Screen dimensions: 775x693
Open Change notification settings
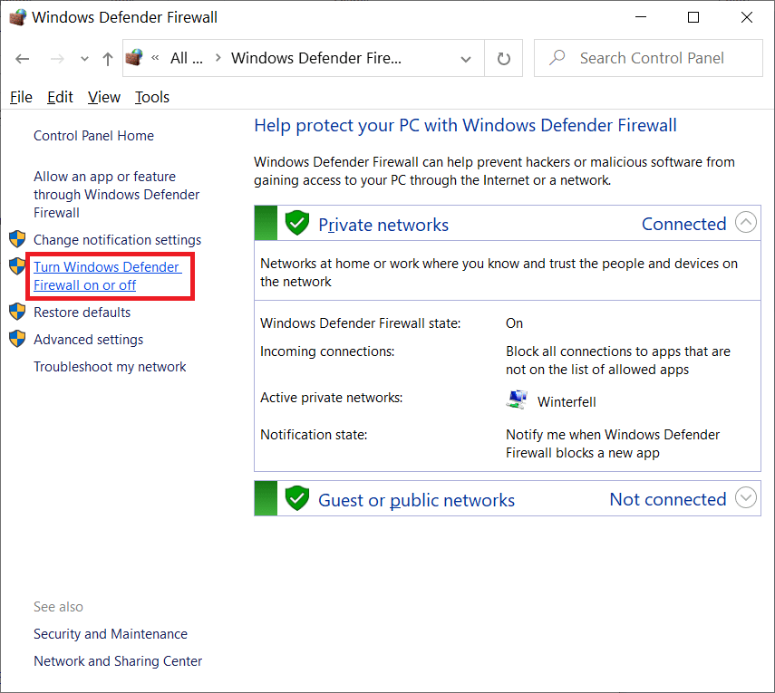pyautogui.click(x=117, y=240)
